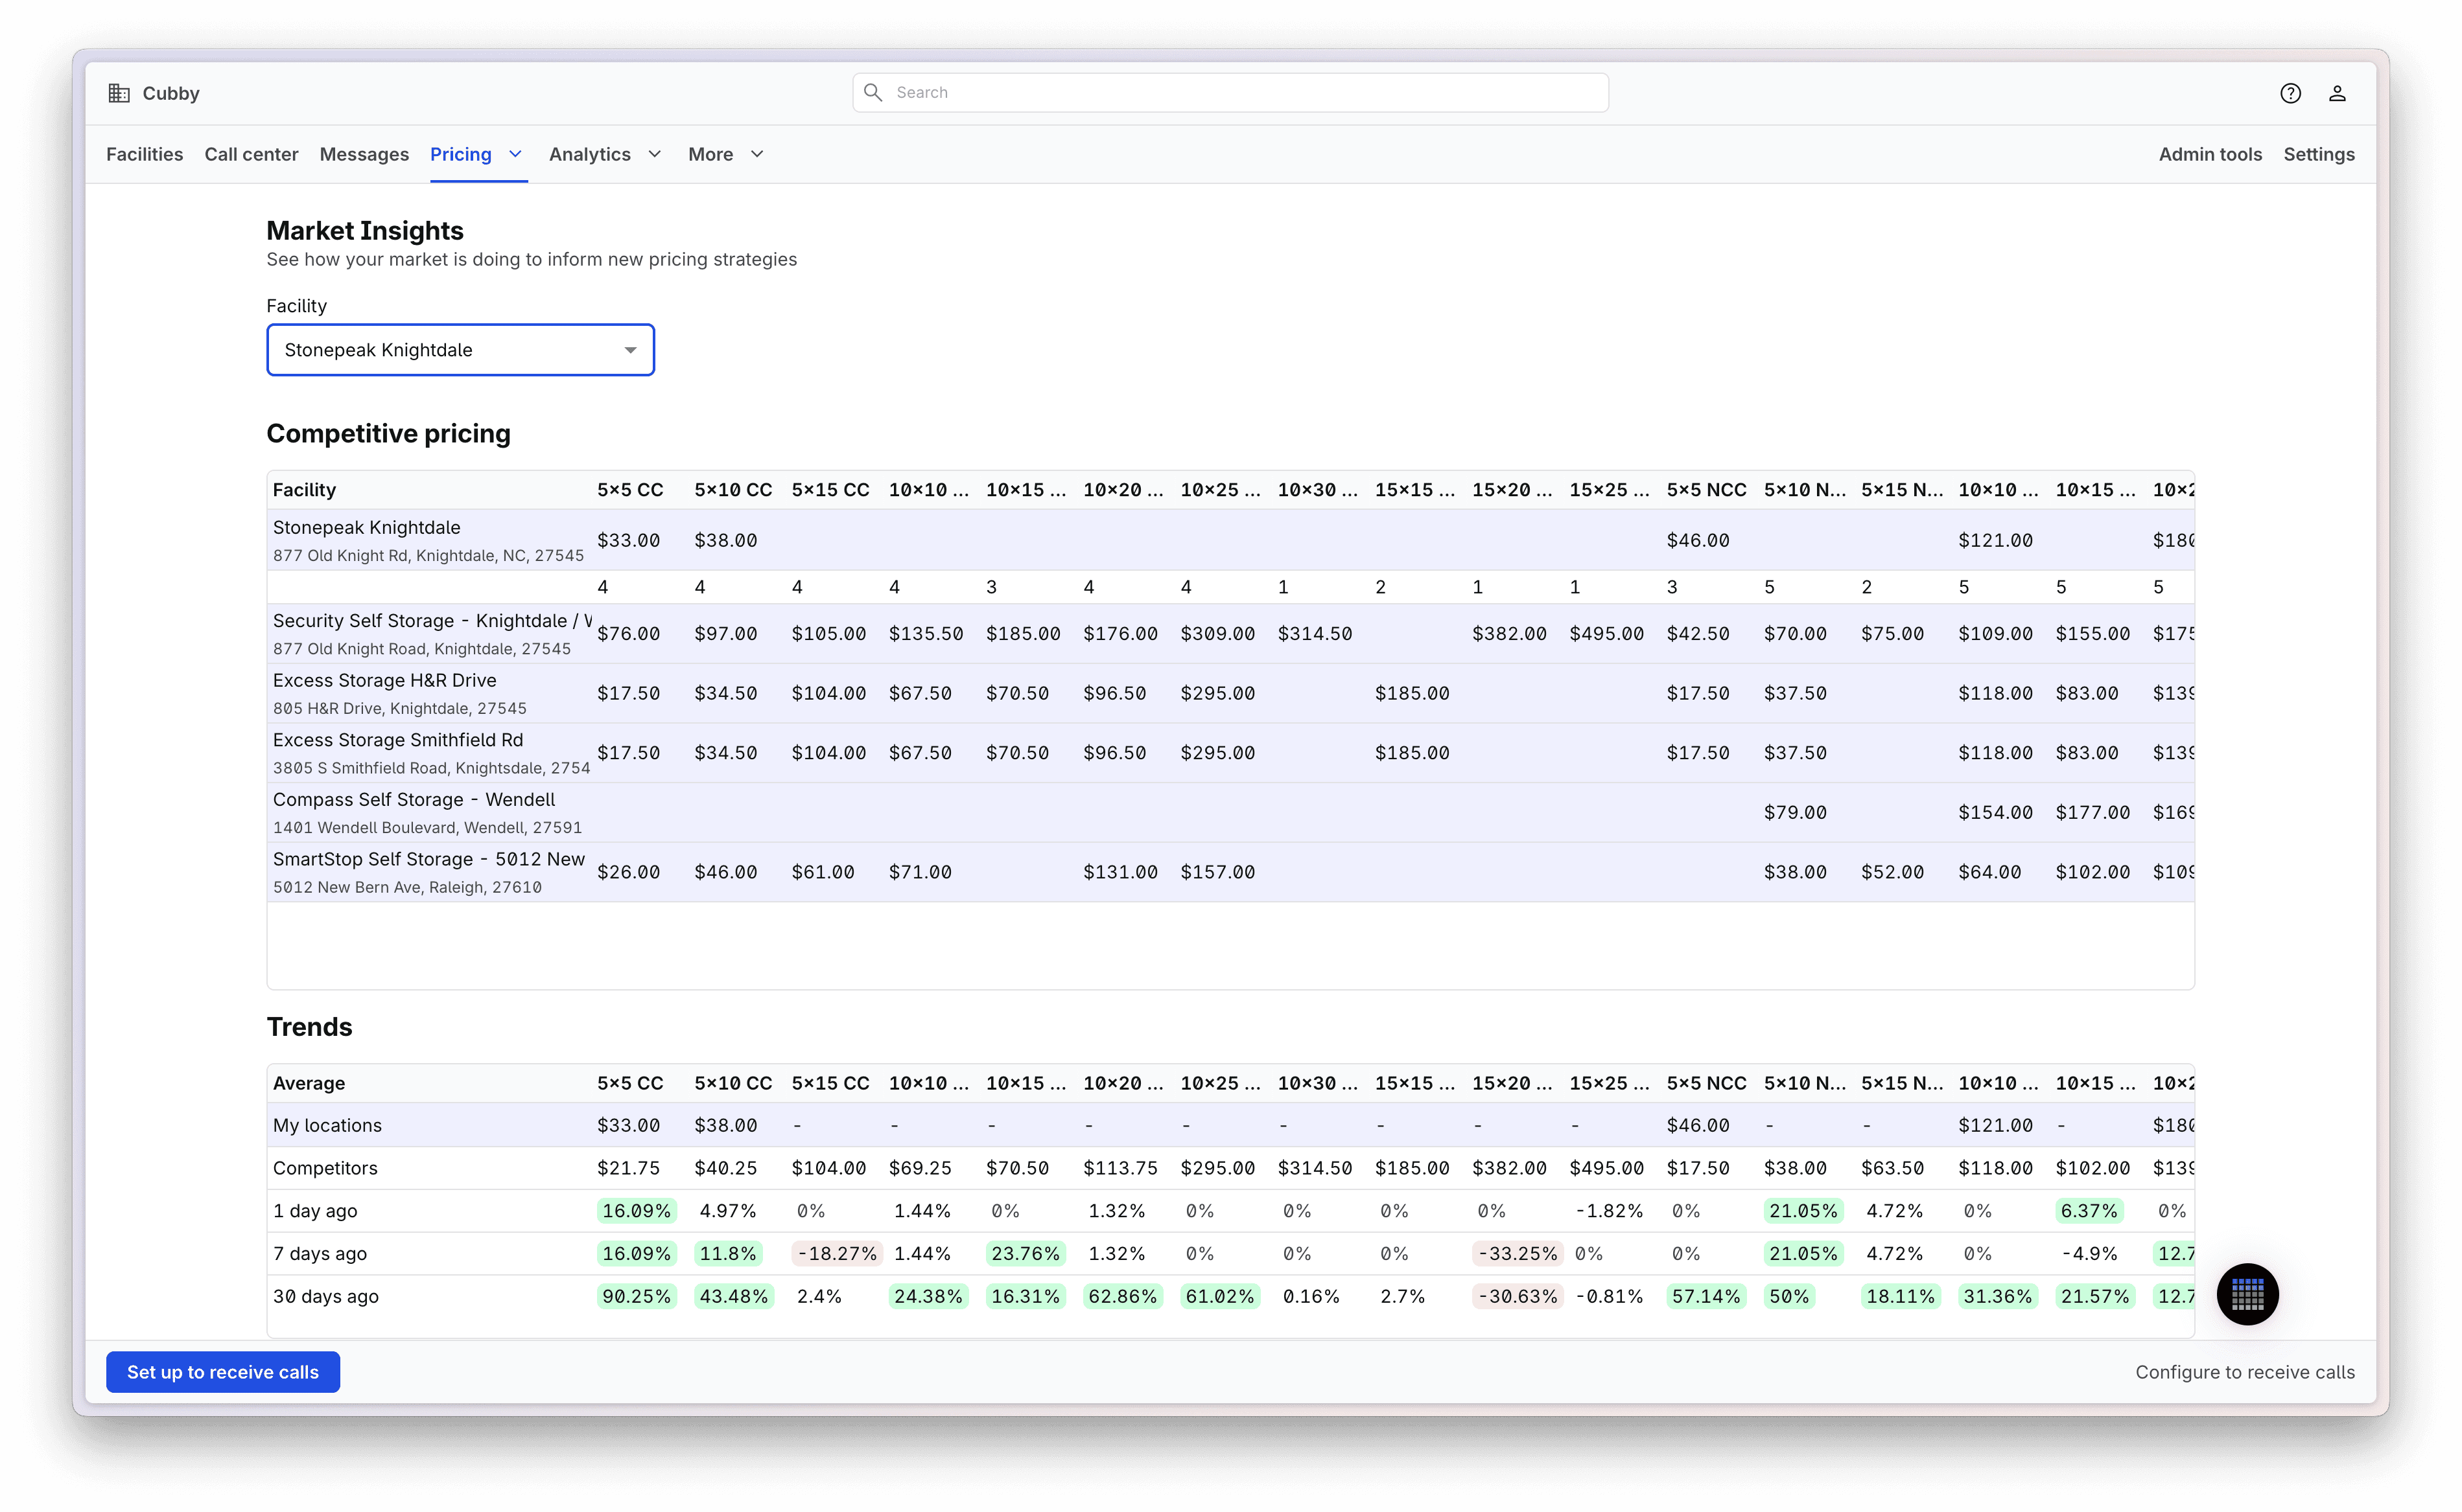
Task: Open the user account profile icon
Action: [x=2337, y=93]
